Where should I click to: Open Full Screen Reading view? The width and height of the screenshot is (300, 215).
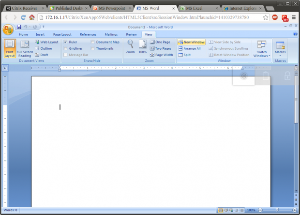click(25, 48)
